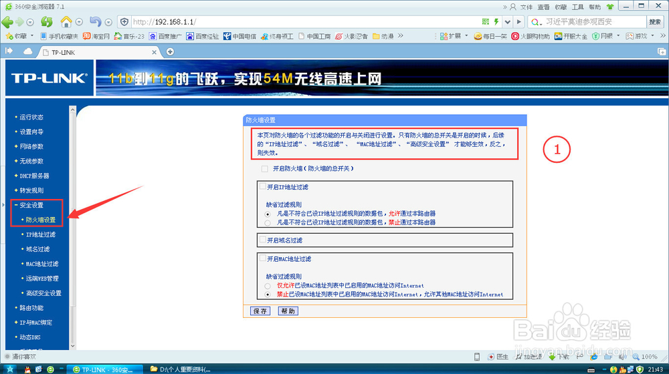This screenshot has height=374, width=669.
Task: Expand DHCP服务器 menu section
Action: (34, 176)
